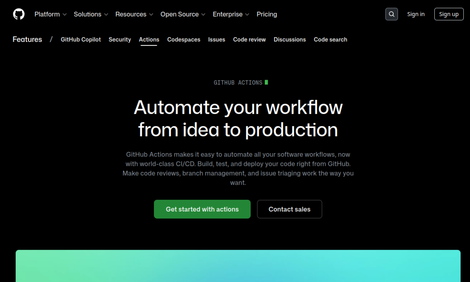Switch to the Code review tab

[249, 39]
